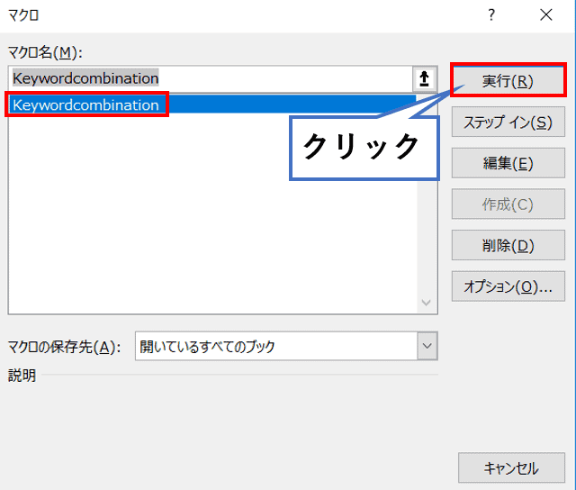Click the collapse-dialog up arrow icon
The width and height of the screenshot is (576, 490).
(424, 78)
